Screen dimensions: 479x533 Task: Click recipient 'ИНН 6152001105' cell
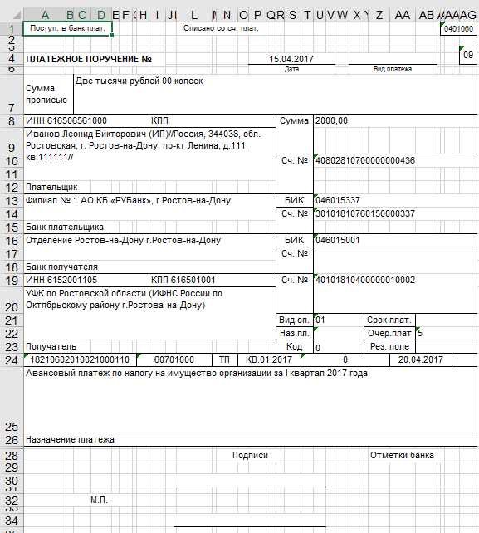(86, 280)
